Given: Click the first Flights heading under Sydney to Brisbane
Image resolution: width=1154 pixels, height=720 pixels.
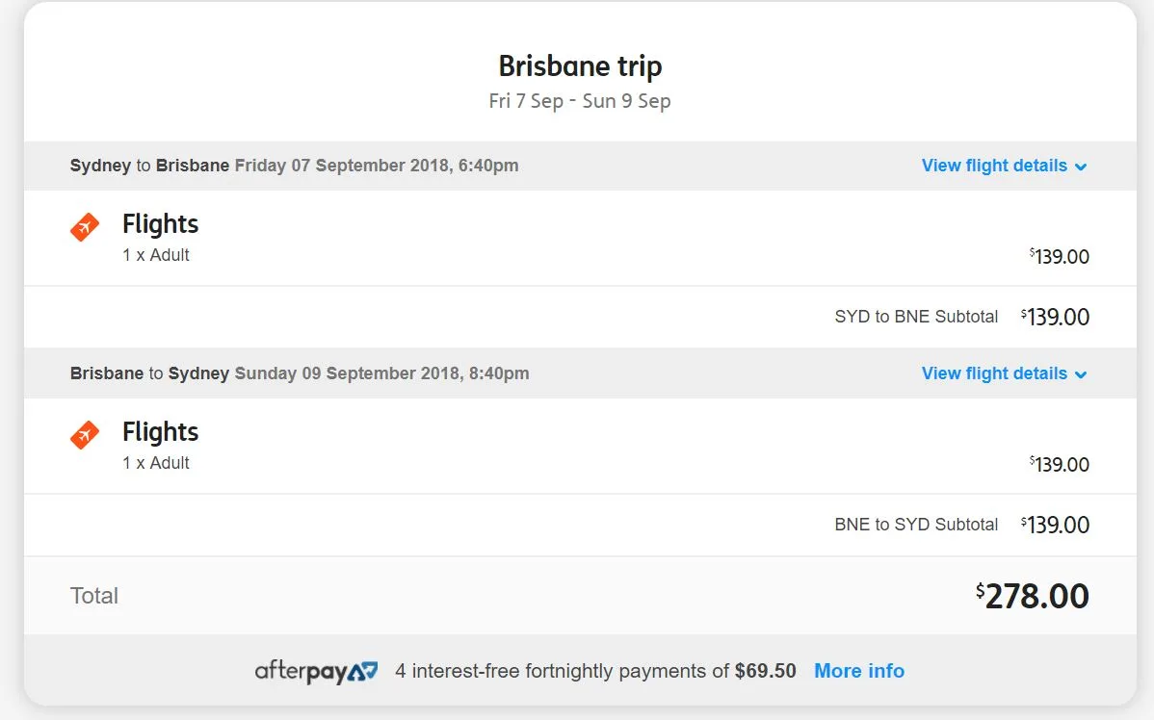Looking at the screenshot, I should [x=160, y=224].
